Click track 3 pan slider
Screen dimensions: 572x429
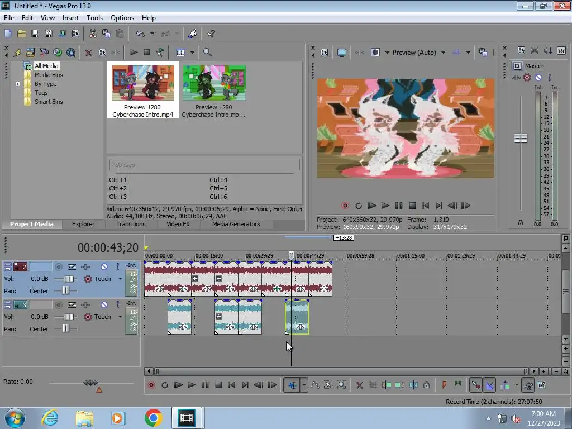[65, 328]
